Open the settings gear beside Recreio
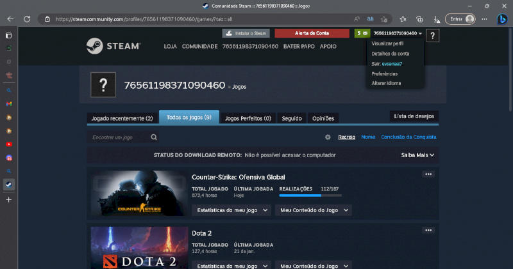 [x=328, y=137]
